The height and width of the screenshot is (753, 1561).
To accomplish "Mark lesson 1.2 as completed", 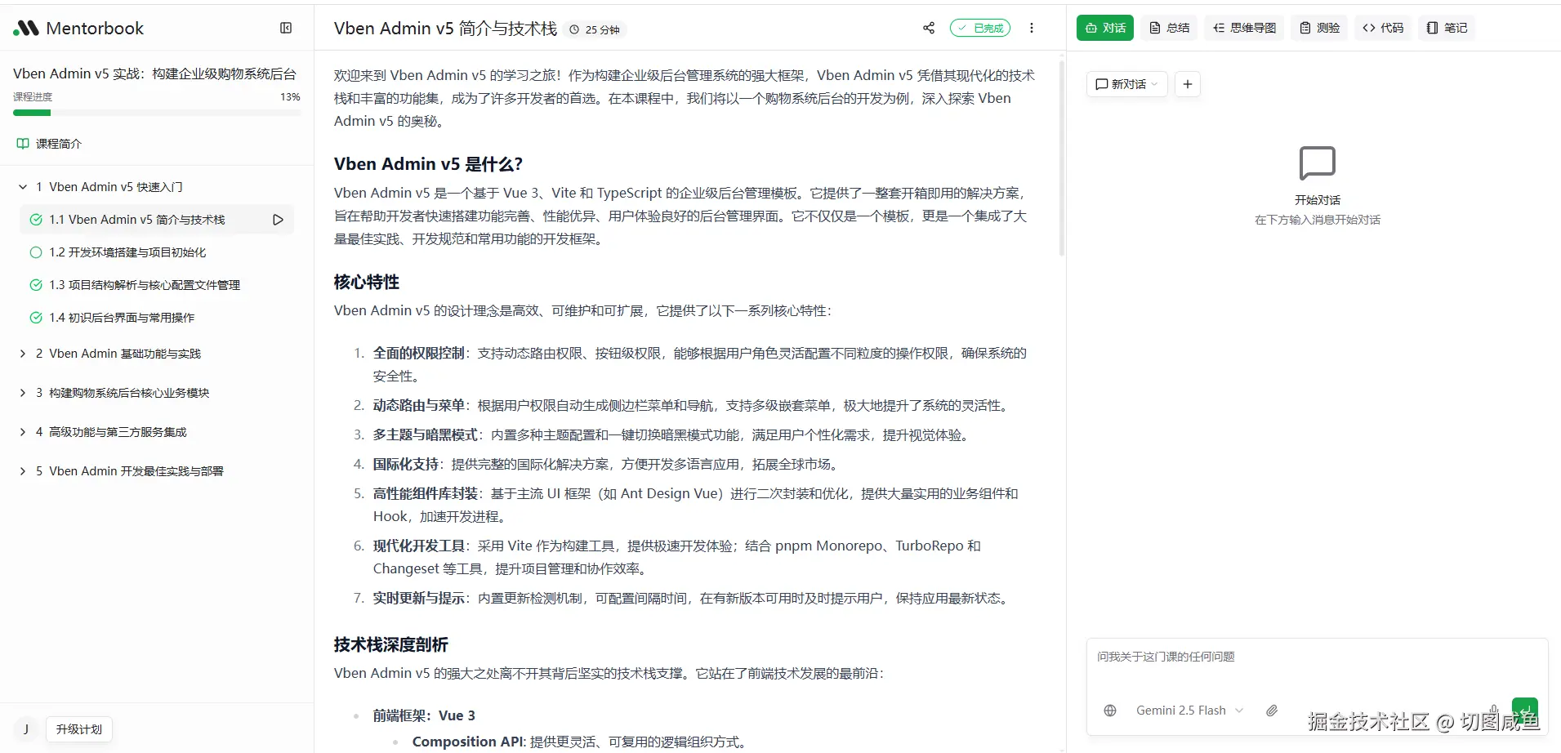I will (x=35, y=252).
